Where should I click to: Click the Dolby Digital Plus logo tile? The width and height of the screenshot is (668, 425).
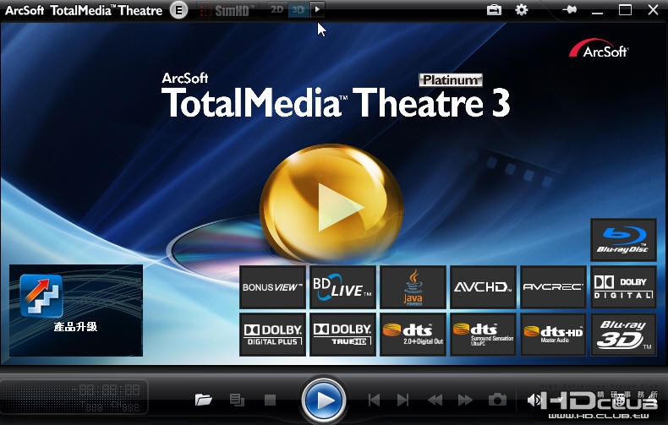tap(272, 335)
